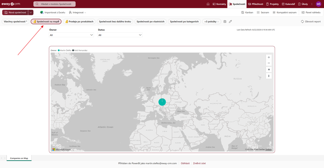
Task: Select Společnosti po kategoriích view
Action: coord(184,21)
